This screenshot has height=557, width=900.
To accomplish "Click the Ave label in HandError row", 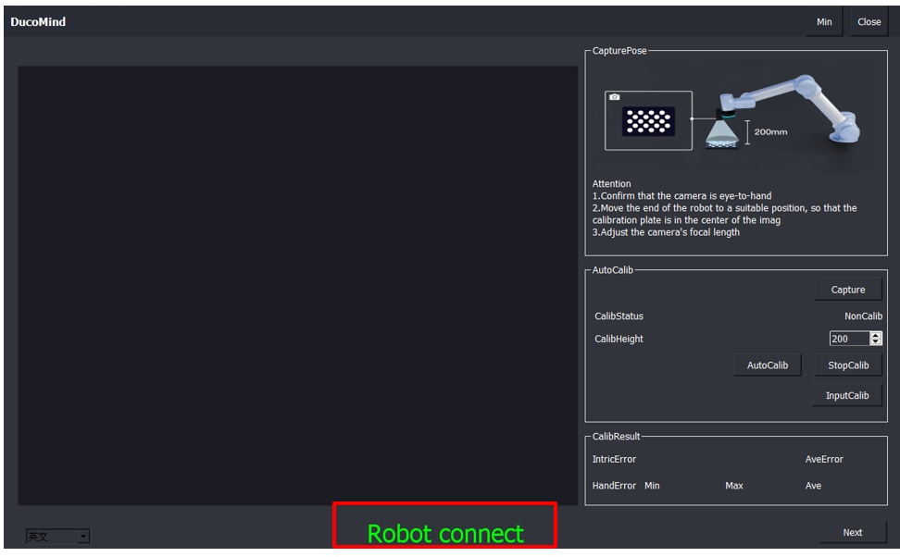I will click(x=813, y=486).
